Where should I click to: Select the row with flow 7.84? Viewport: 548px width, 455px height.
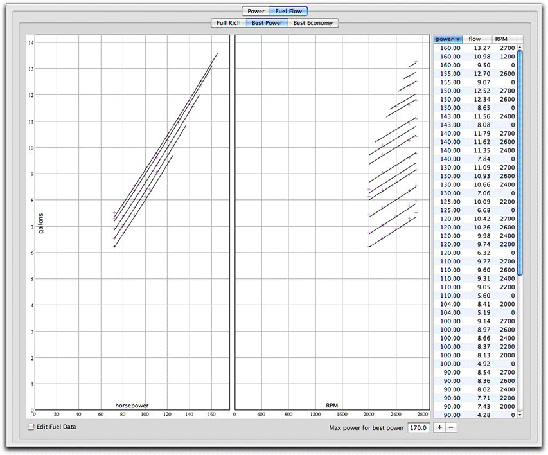click(x=475, y=159)
